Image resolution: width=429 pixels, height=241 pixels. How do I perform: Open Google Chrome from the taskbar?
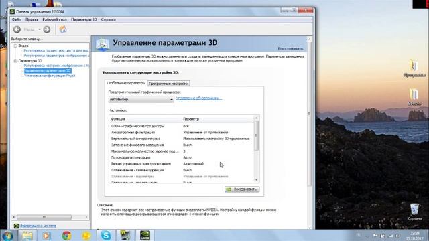pos(66,236)
